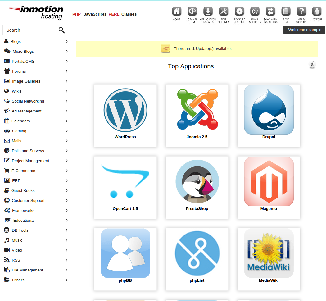This screenshot has width=326, height=301.
Task: Click the Logout icon
Action: click(317, 12)
